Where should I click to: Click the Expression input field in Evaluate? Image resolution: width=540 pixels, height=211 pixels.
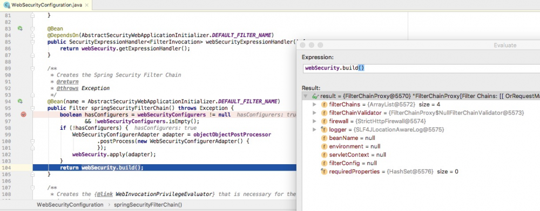click(422, 68)
